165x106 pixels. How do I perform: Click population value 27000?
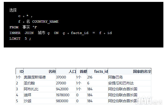[x=61, y=83]
